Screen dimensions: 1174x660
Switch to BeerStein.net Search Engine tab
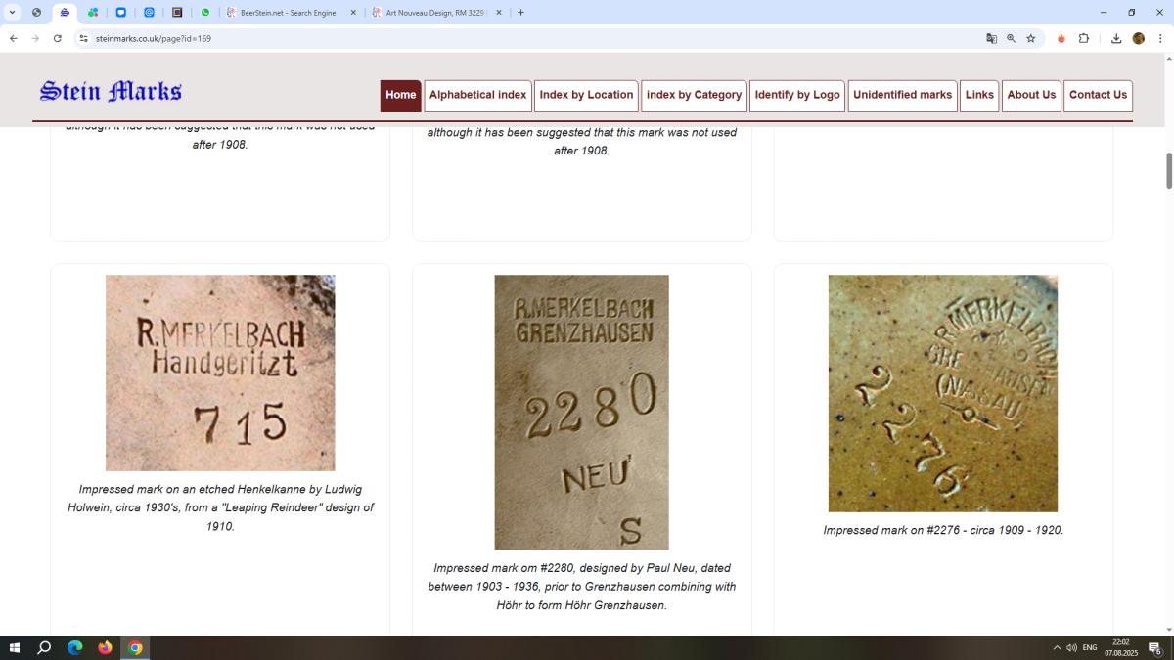(292, 13)
